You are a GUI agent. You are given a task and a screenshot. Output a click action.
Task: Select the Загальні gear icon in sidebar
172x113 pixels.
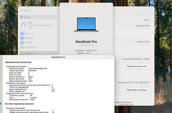coord(22,53)
